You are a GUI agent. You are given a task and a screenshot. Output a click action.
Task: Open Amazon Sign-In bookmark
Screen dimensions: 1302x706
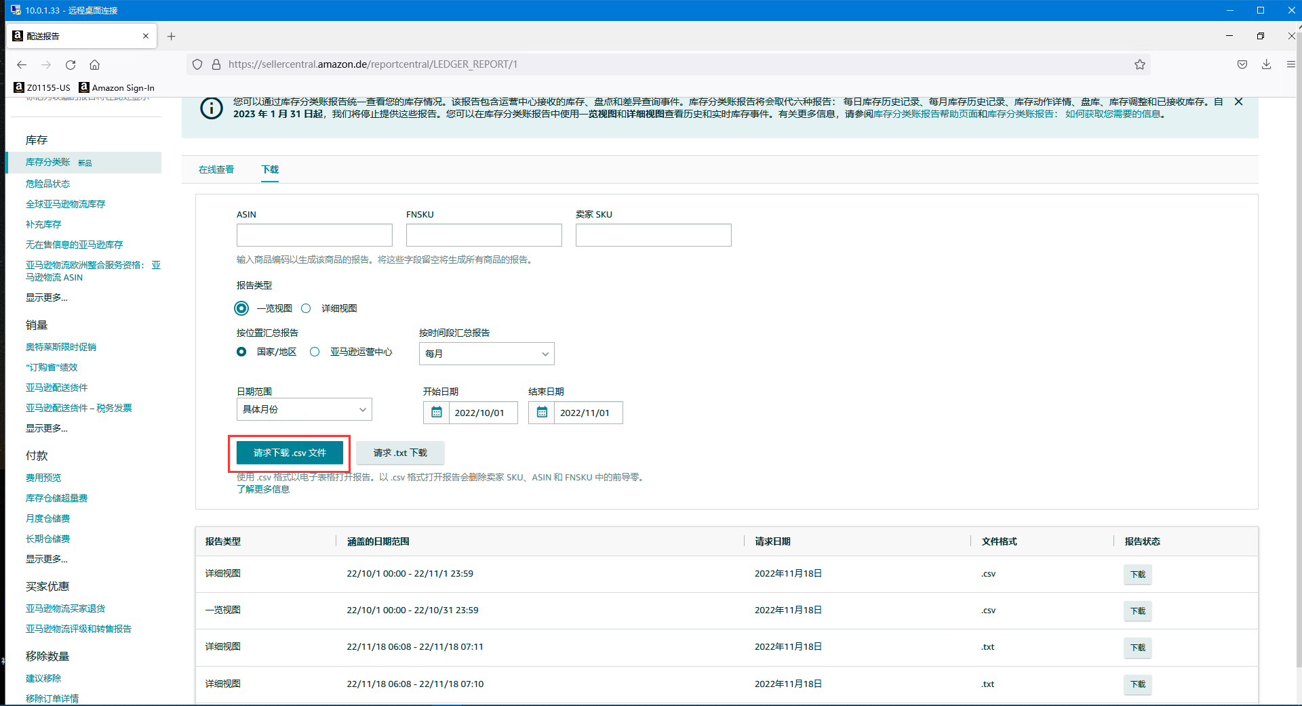tap(117, 87)
